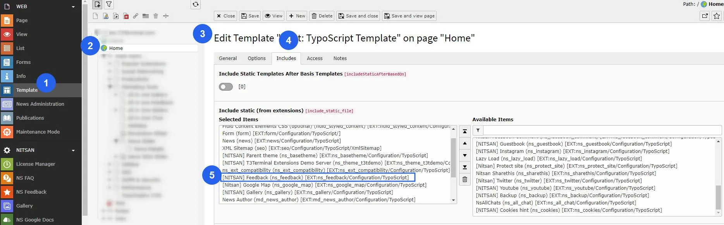Select [Nitsan] Google Map item

(324, 185)
